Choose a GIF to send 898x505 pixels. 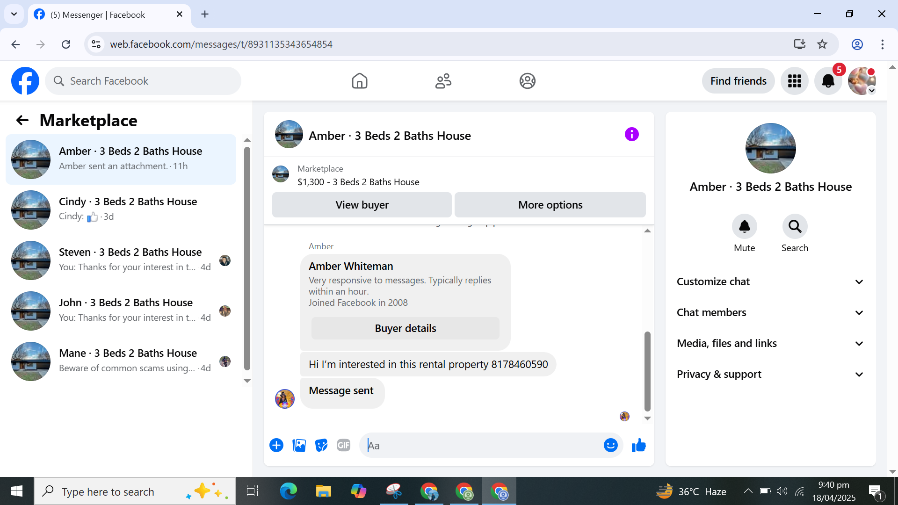(344, 446)
